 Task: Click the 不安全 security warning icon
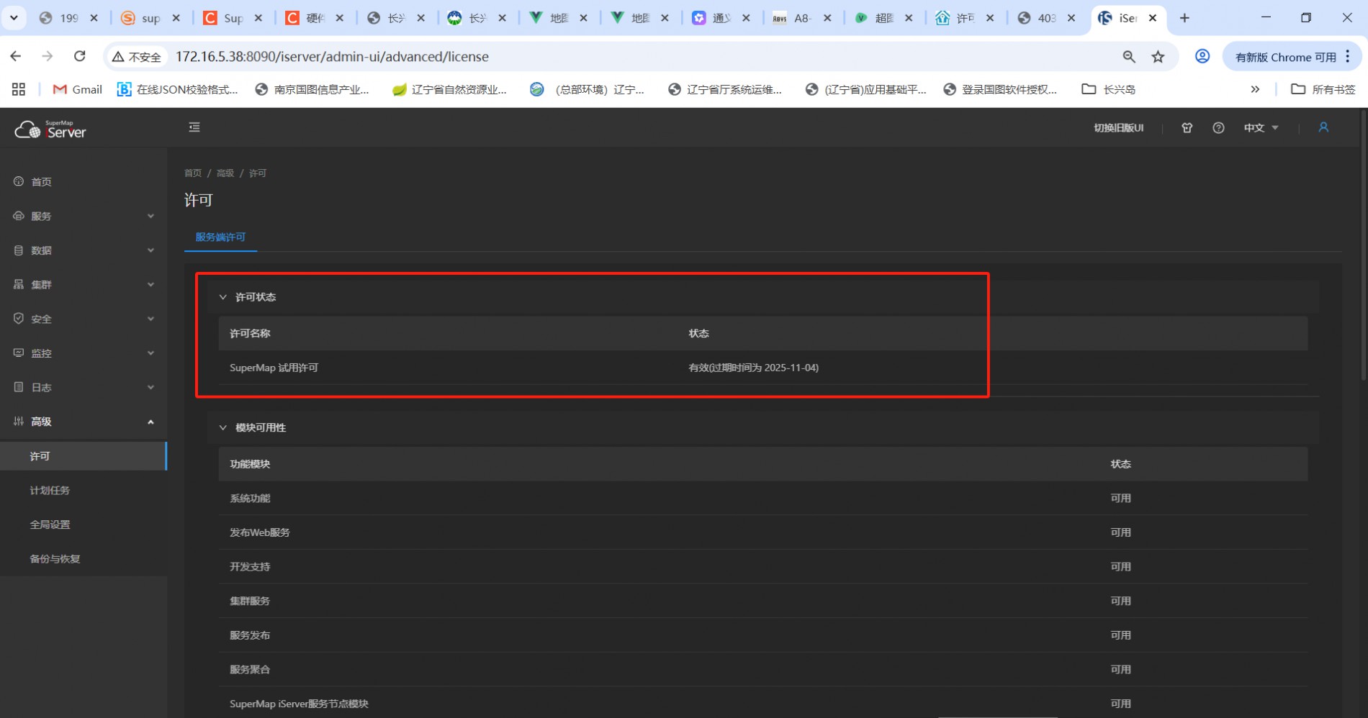pyautogui.click(x=118, y=57)
